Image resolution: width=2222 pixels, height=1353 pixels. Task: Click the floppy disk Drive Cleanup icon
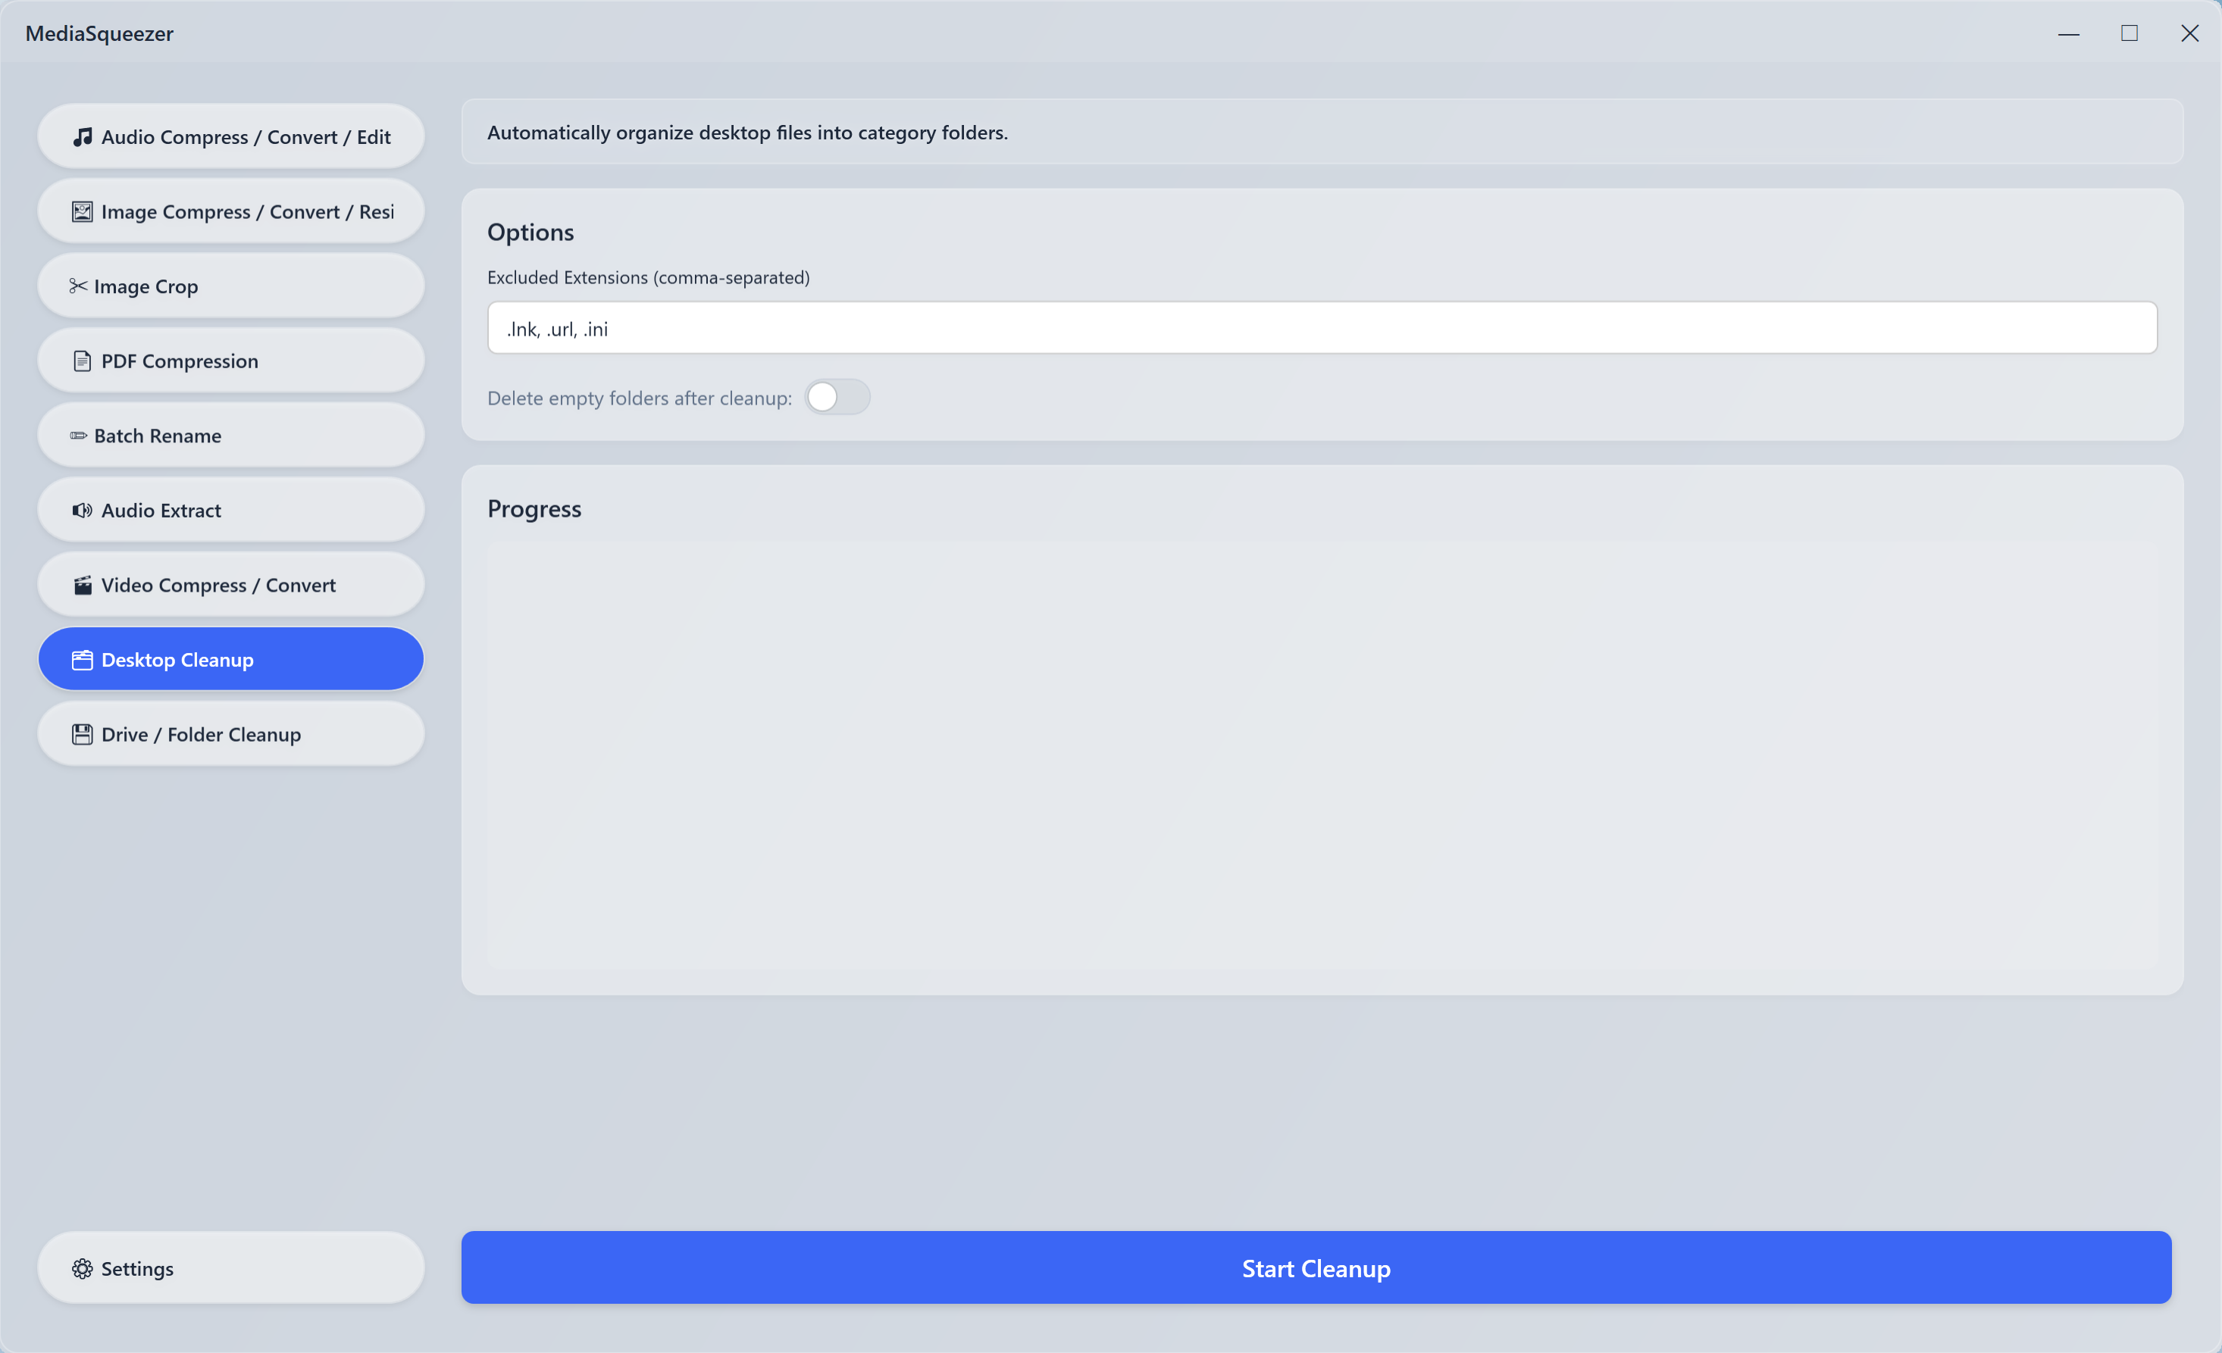pos(82,735)
